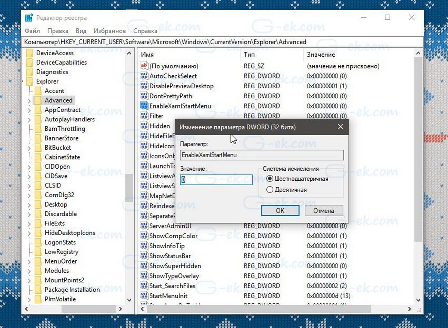The height and width of the screenshot is (328, 448).
Task: Click the DWORD icon beside EnableXamlStartMenu
Action: [x=144, y=106]
